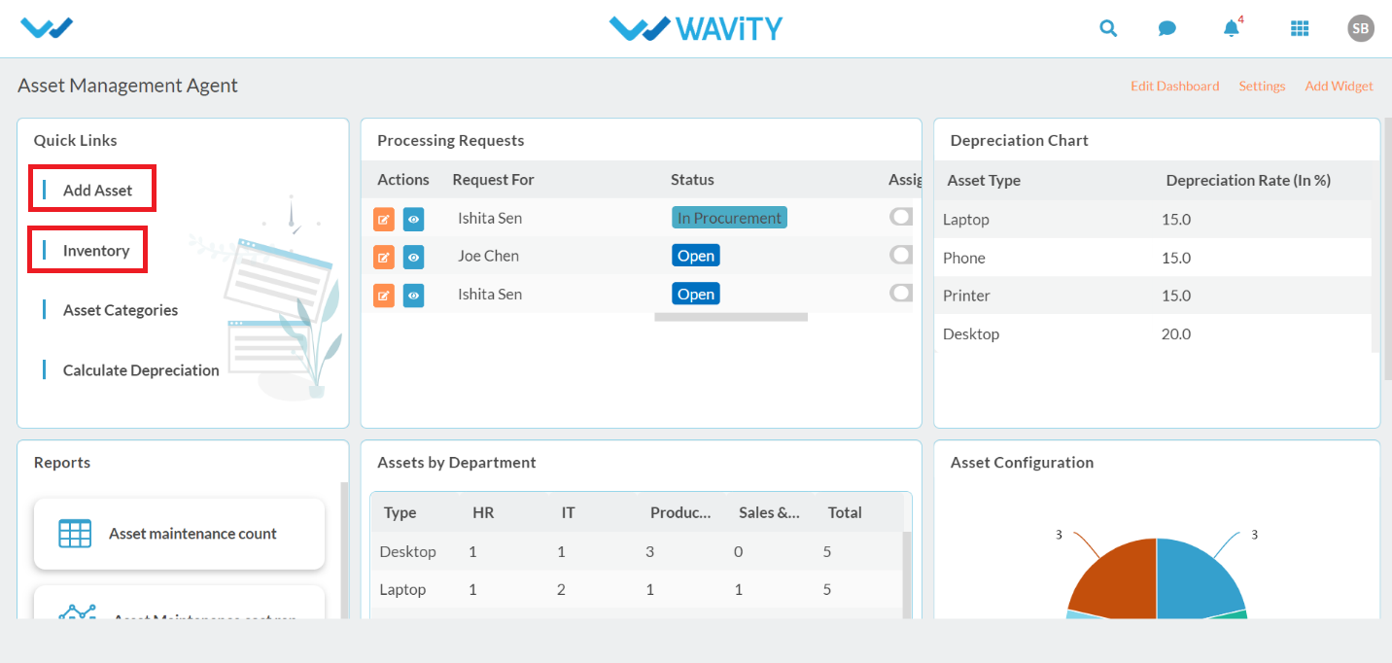
Task: Click the Asset maintenance count table icon
Action: point(75,534)
